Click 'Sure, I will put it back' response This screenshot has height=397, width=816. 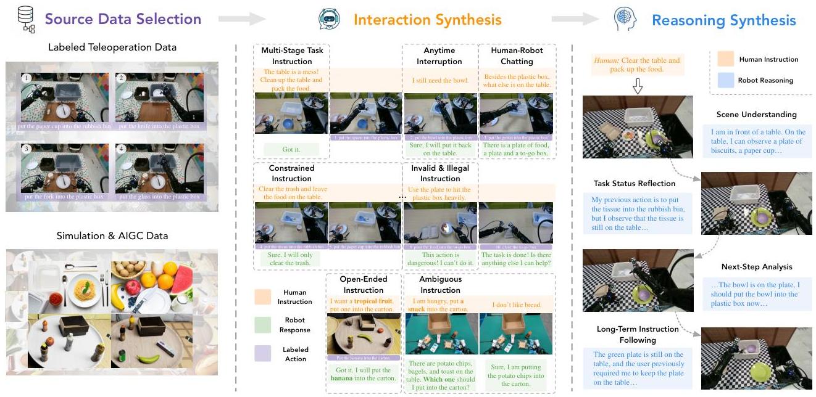point(439,149)
